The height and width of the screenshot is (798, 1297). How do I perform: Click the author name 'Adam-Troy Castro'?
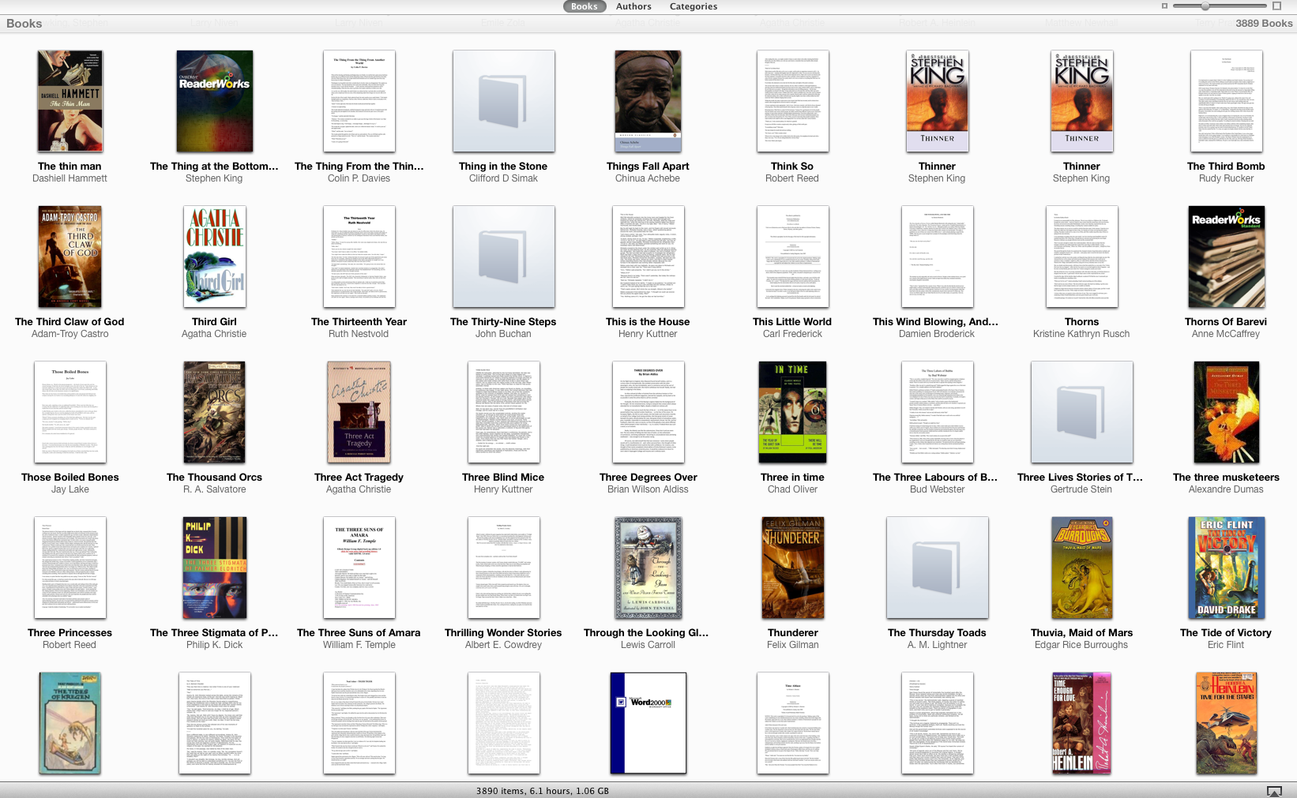(x=70, y=334)
